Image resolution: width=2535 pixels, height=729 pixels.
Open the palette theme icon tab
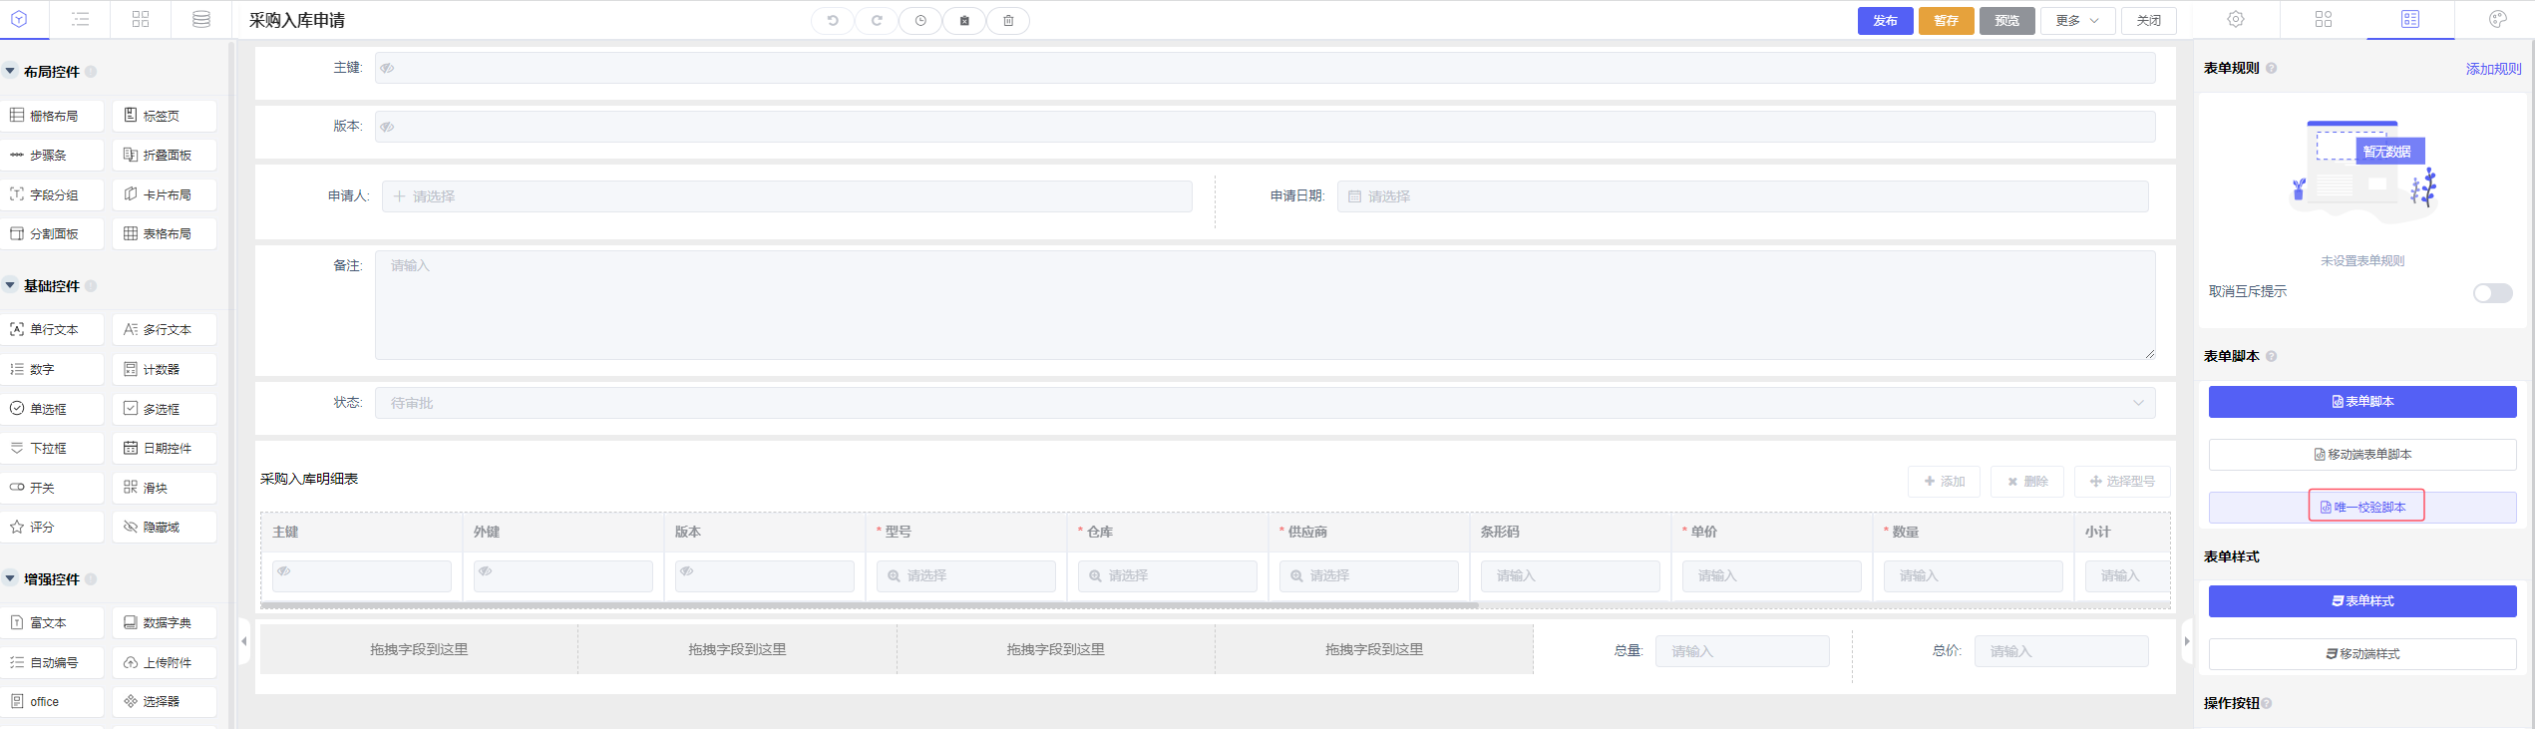coord(2497,20)
